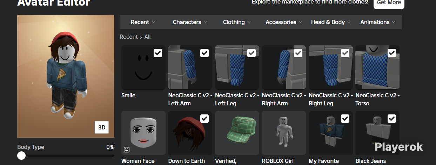
Task: Click the My Favorite shirt thumbnail
Action: coord(331,133)
